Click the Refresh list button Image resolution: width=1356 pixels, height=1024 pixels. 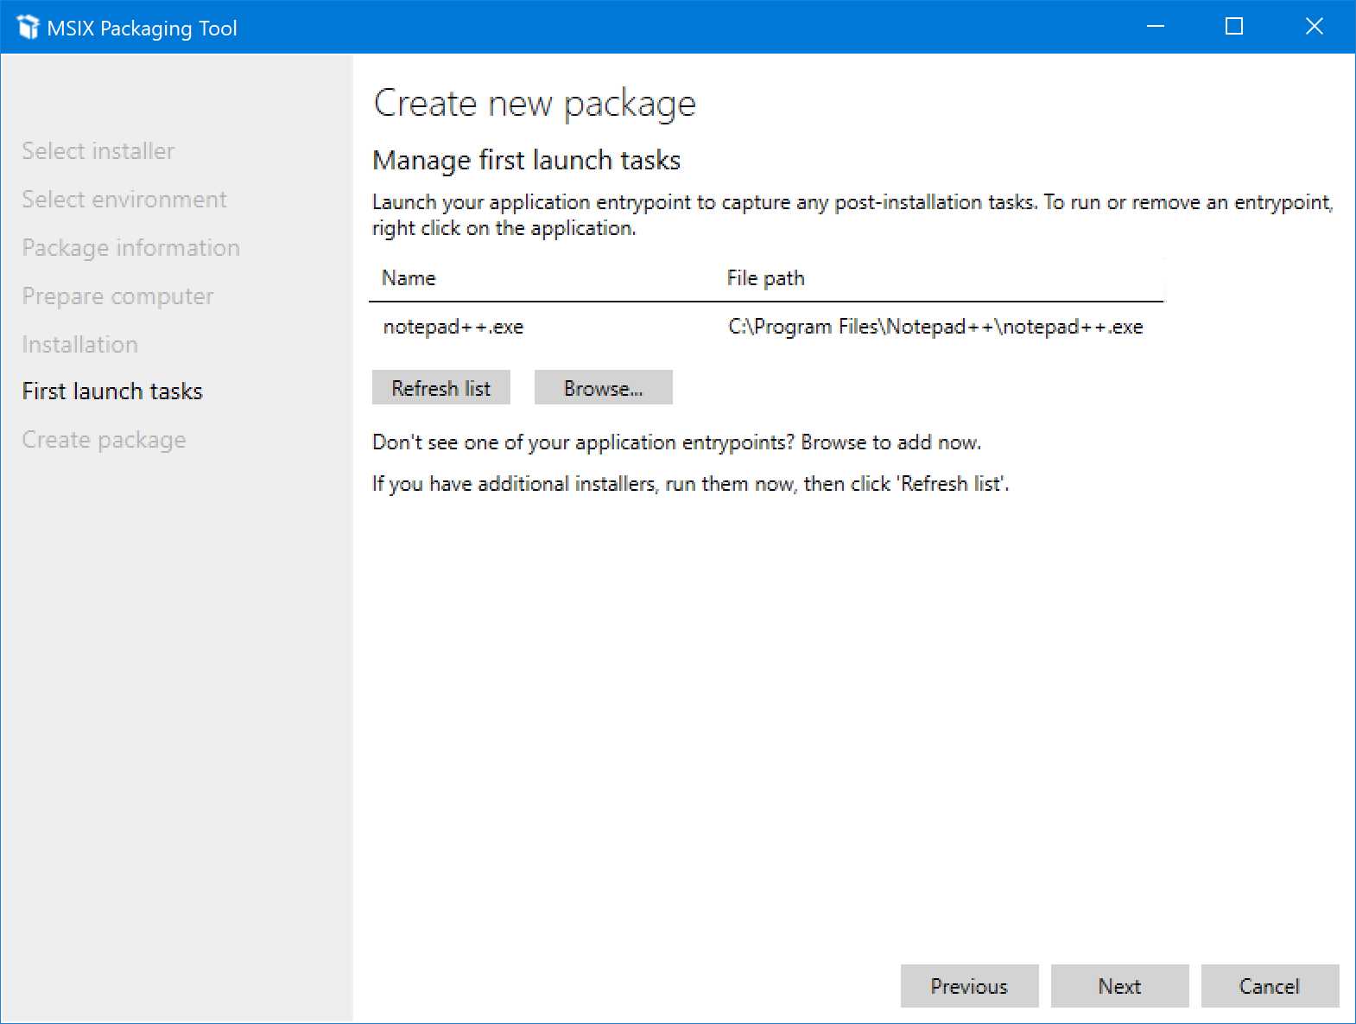point(440,388)
